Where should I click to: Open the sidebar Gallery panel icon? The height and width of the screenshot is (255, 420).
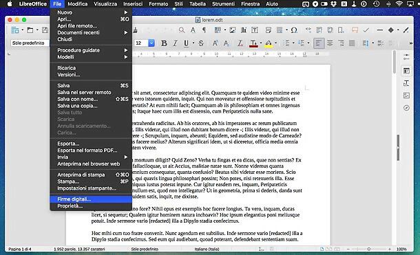tap(406, 96)
